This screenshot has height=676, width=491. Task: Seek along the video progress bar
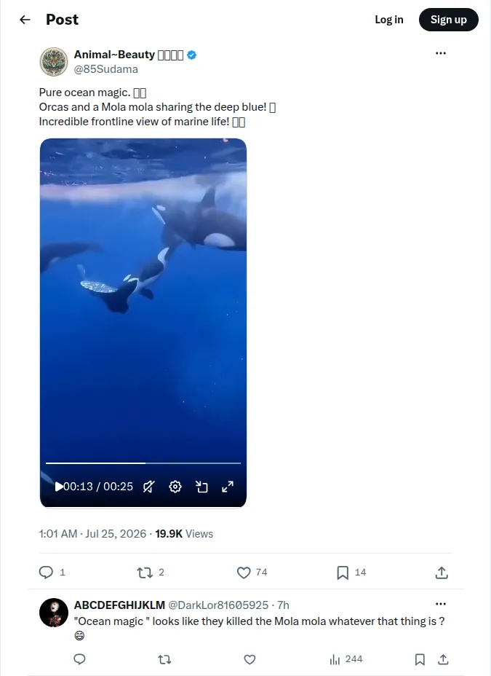click(143, 463)
